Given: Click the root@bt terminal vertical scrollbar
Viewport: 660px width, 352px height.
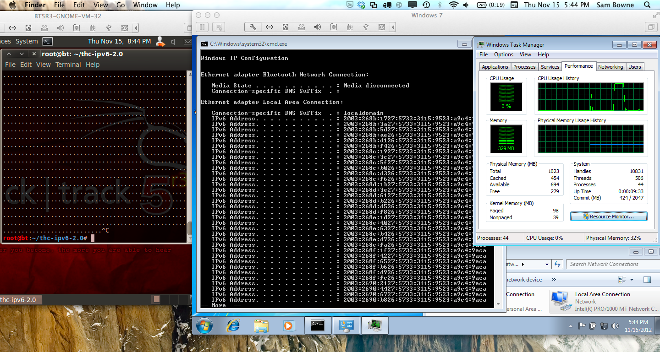Looking at the screenshot, I should pyautogui.click(x=189, y=156).
